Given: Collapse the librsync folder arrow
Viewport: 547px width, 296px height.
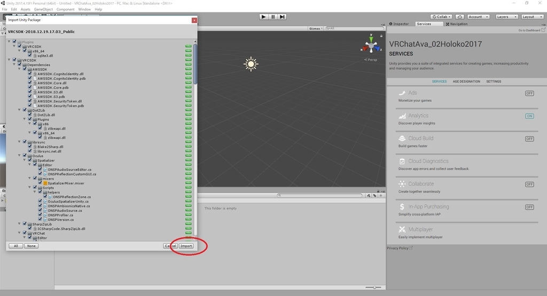Looking at the screenshot, I should pyautogui.click(x=20, y=142).
